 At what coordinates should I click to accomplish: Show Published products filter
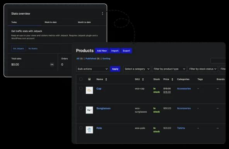tap(91, 59)
